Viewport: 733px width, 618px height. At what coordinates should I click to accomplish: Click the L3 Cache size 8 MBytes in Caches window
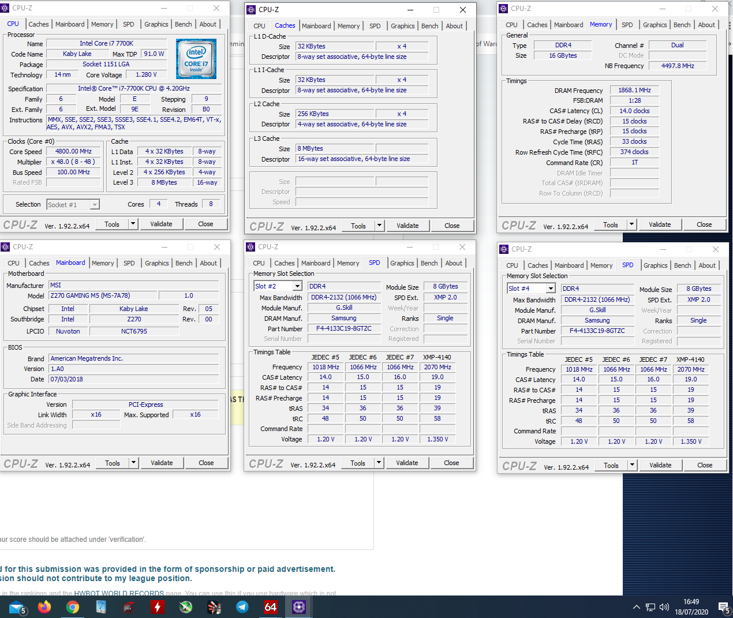(x=335, y=148)
